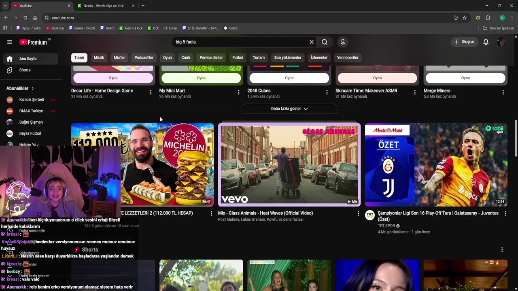The image size is (518, 291).
Task: Open Kızılcık Şerbeti channel subscription
Action: point(31,99)
